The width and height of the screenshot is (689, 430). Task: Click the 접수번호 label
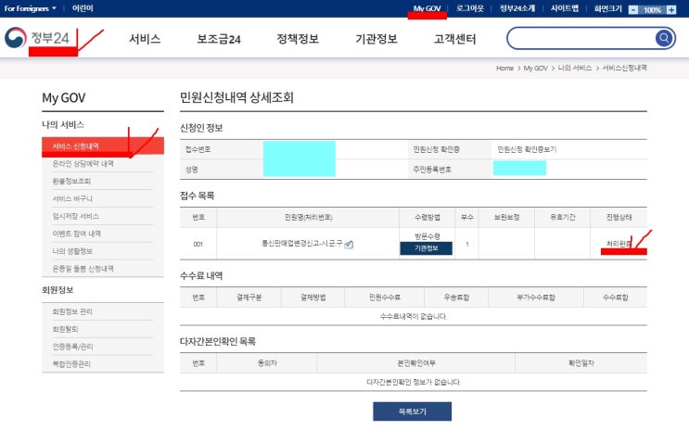(198, 150)
